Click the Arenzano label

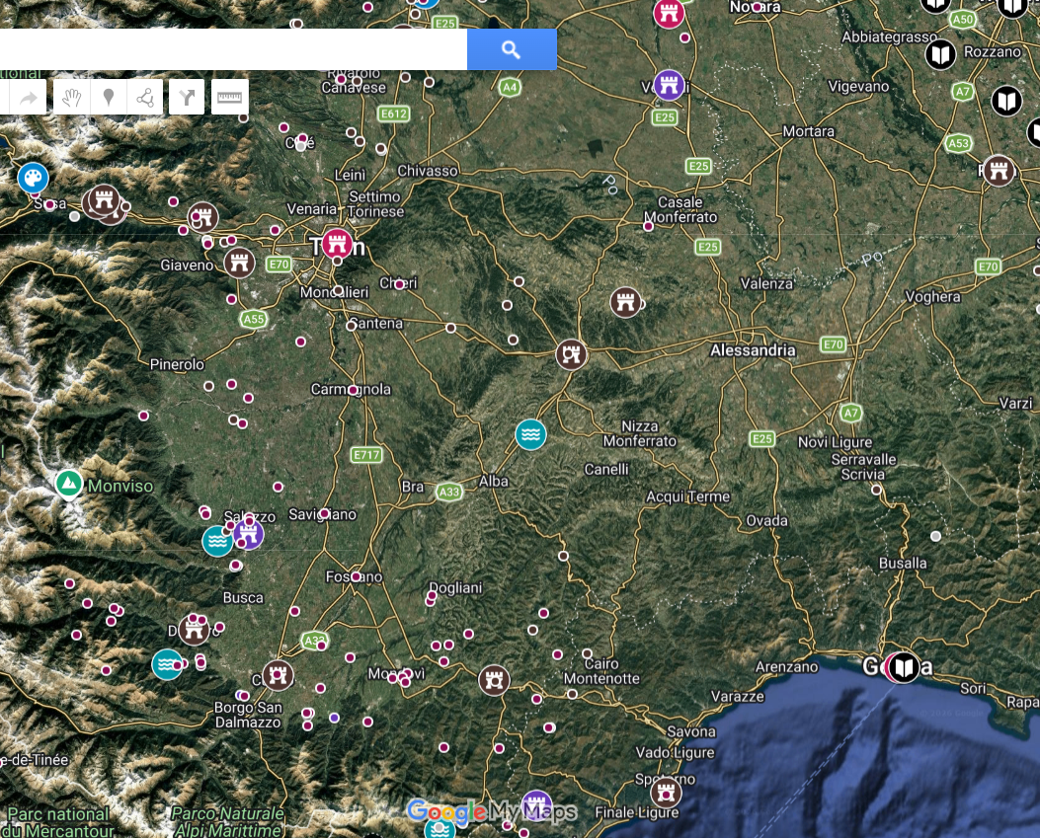click(786, 666)
